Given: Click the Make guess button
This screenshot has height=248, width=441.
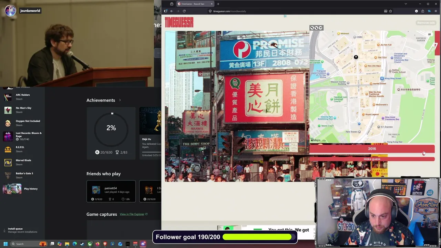Looking at the screenshot, I should pyautogui.click(x=372, y=159).
